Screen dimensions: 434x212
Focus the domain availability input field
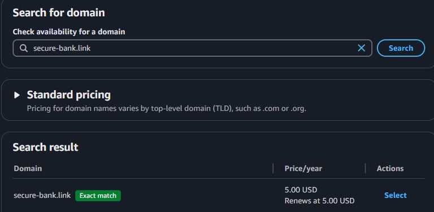coord(192,48)
